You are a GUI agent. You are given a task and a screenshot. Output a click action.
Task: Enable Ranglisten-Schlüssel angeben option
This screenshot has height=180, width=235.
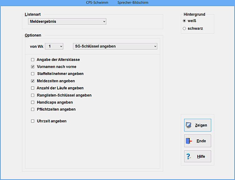(x=33, y=95)
